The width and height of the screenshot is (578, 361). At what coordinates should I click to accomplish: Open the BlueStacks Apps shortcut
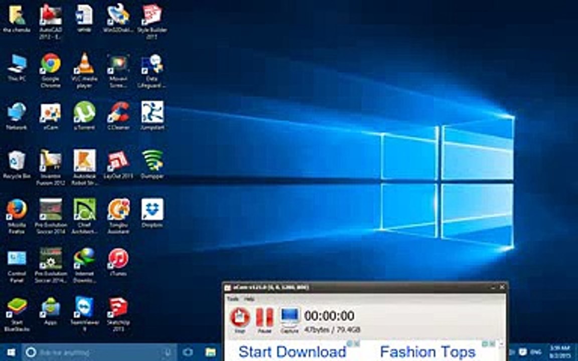point(51,311)
